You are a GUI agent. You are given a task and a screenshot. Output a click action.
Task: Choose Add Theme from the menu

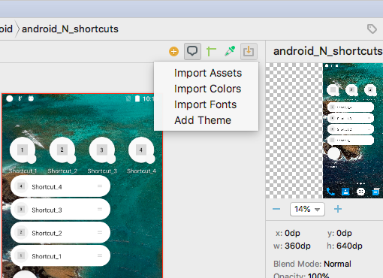(x=203, y=120)
